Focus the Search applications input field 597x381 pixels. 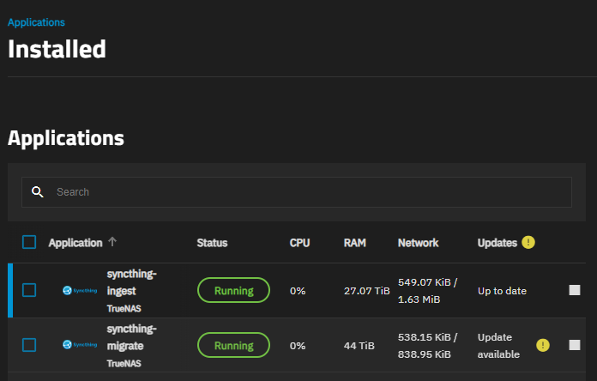pyautogui.click(x=309, y=192)
